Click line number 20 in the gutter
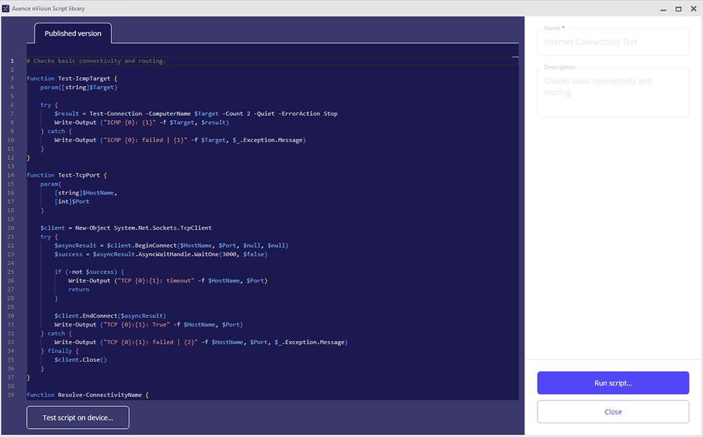This screenshot has height=437, width=703. tap(11, 228)
